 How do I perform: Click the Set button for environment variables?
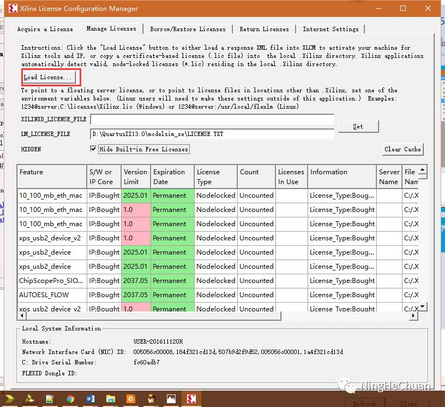(x=358, y=126)
